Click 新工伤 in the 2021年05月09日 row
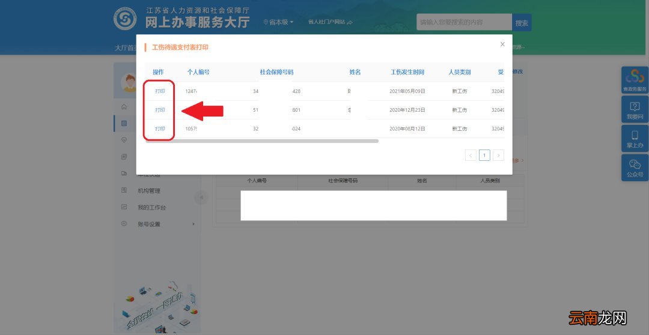Image resolution: width=649 pixels, height=335 pixels. 460,91
